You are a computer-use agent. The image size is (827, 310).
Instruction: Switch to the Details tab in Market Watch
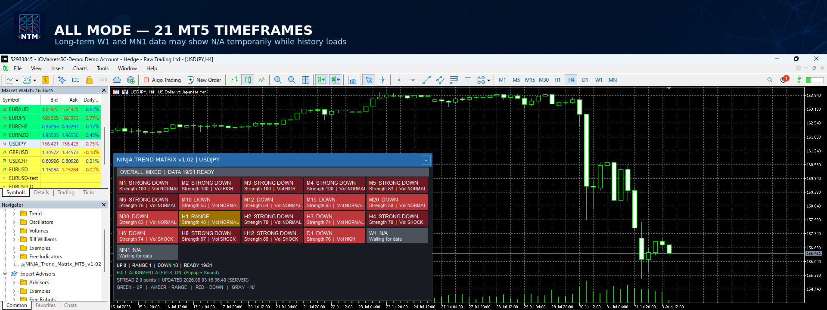coord(41,192)
